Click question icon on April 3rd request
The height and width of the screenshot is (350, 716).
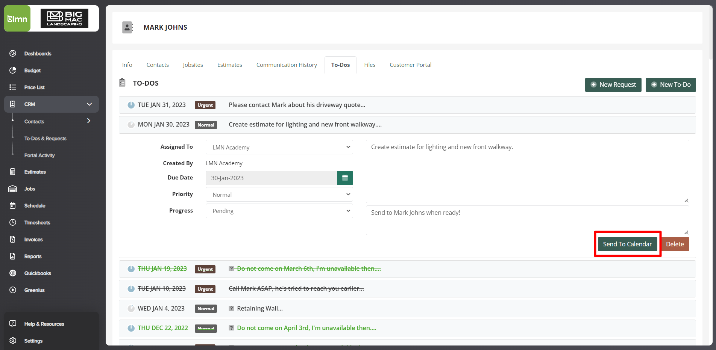[232, 328]
